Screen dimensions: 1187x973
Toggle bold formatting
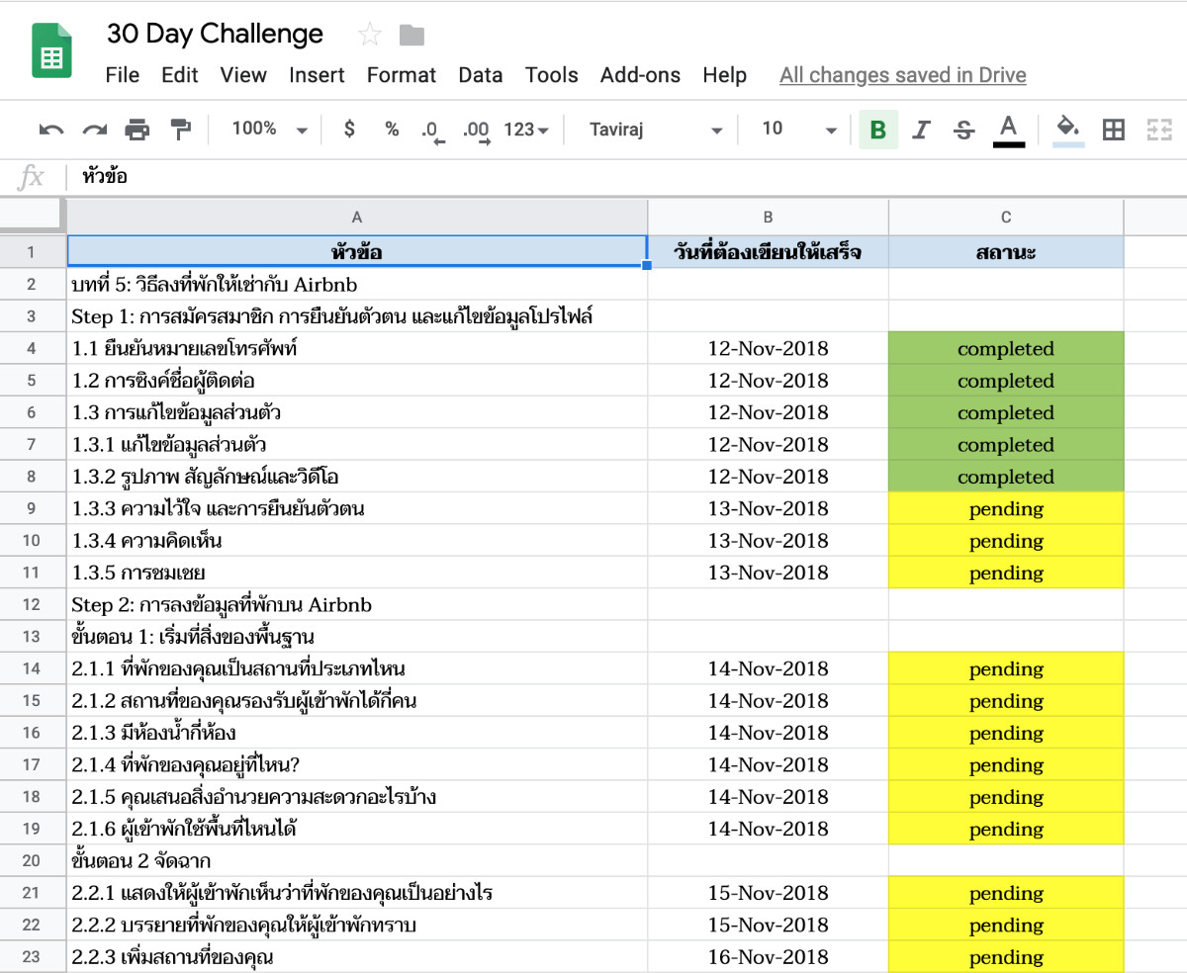pyautogui.click(x=878, y=130)
